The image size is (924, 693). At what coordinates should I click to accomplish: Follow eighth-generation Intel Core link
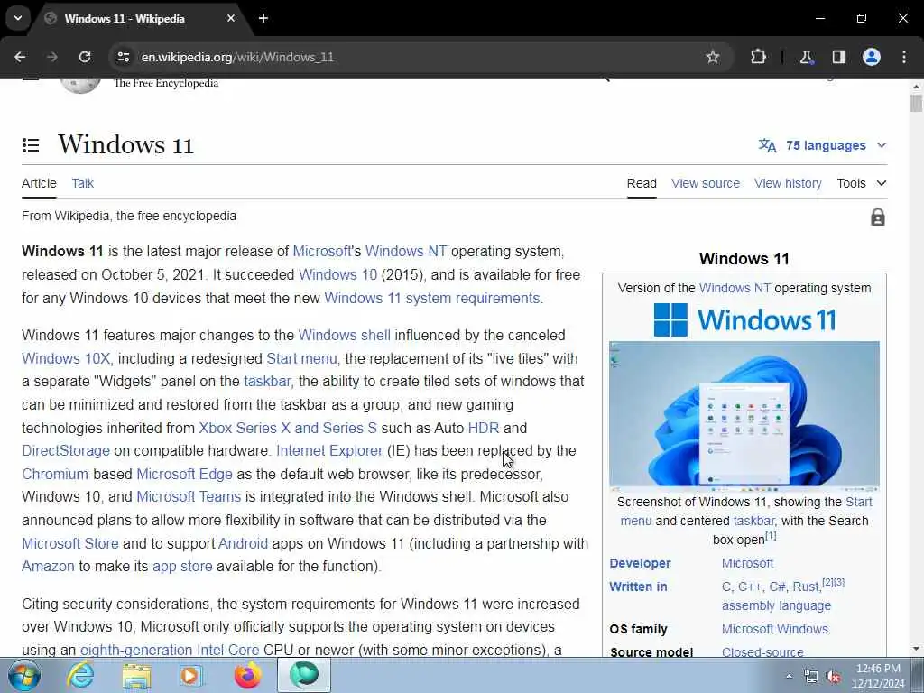170,650
